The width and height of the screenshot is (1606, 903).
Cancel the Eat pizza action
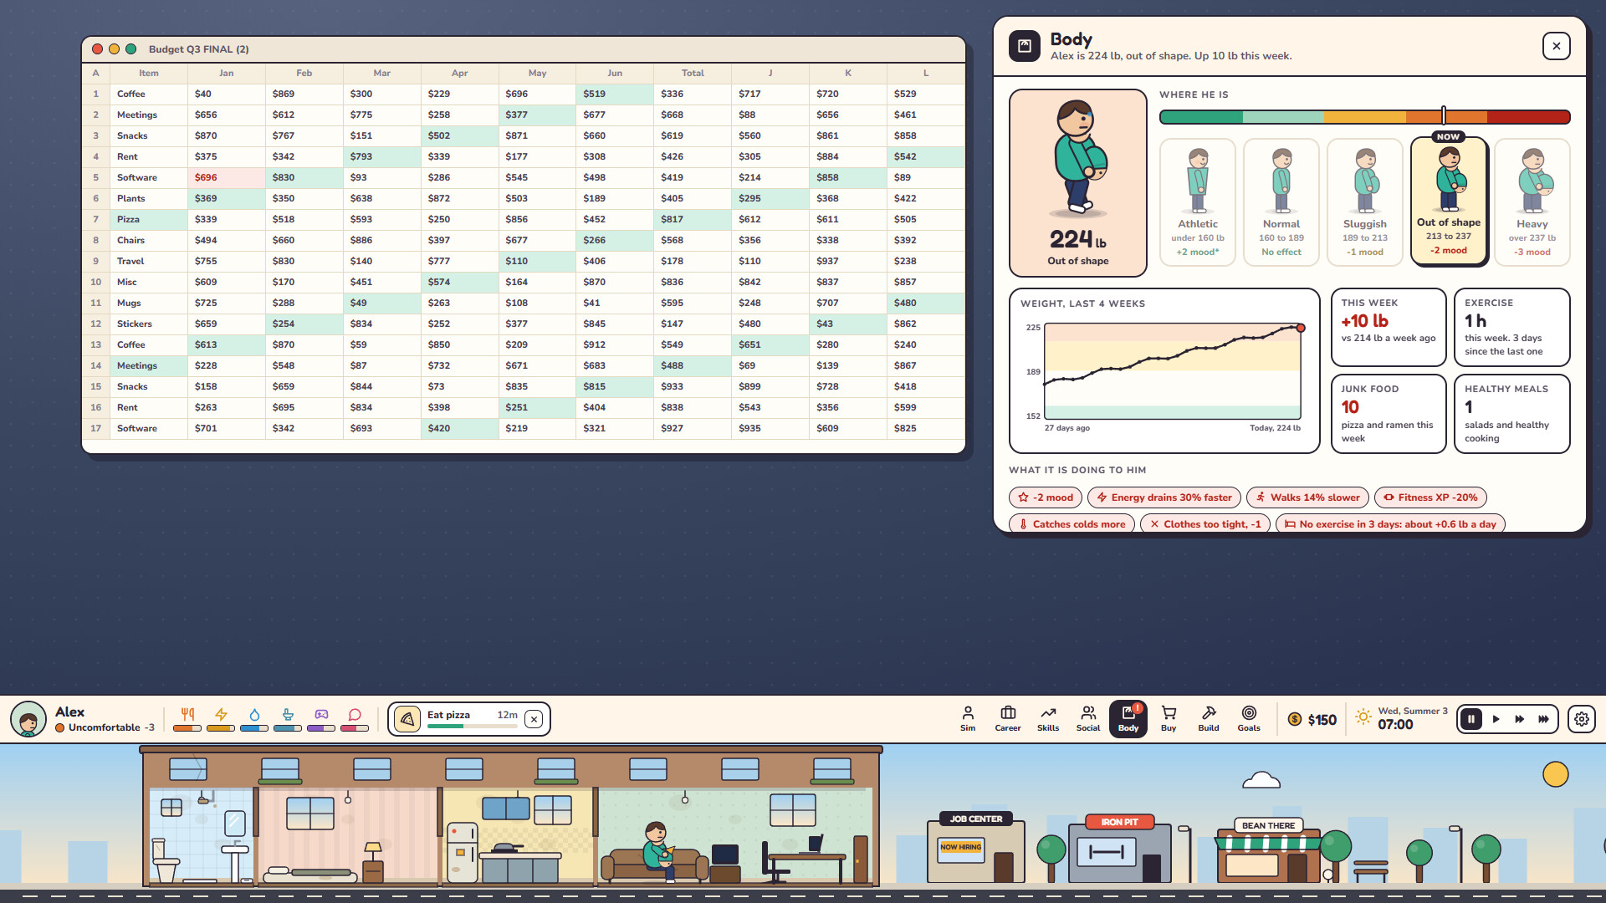(534, 719)
